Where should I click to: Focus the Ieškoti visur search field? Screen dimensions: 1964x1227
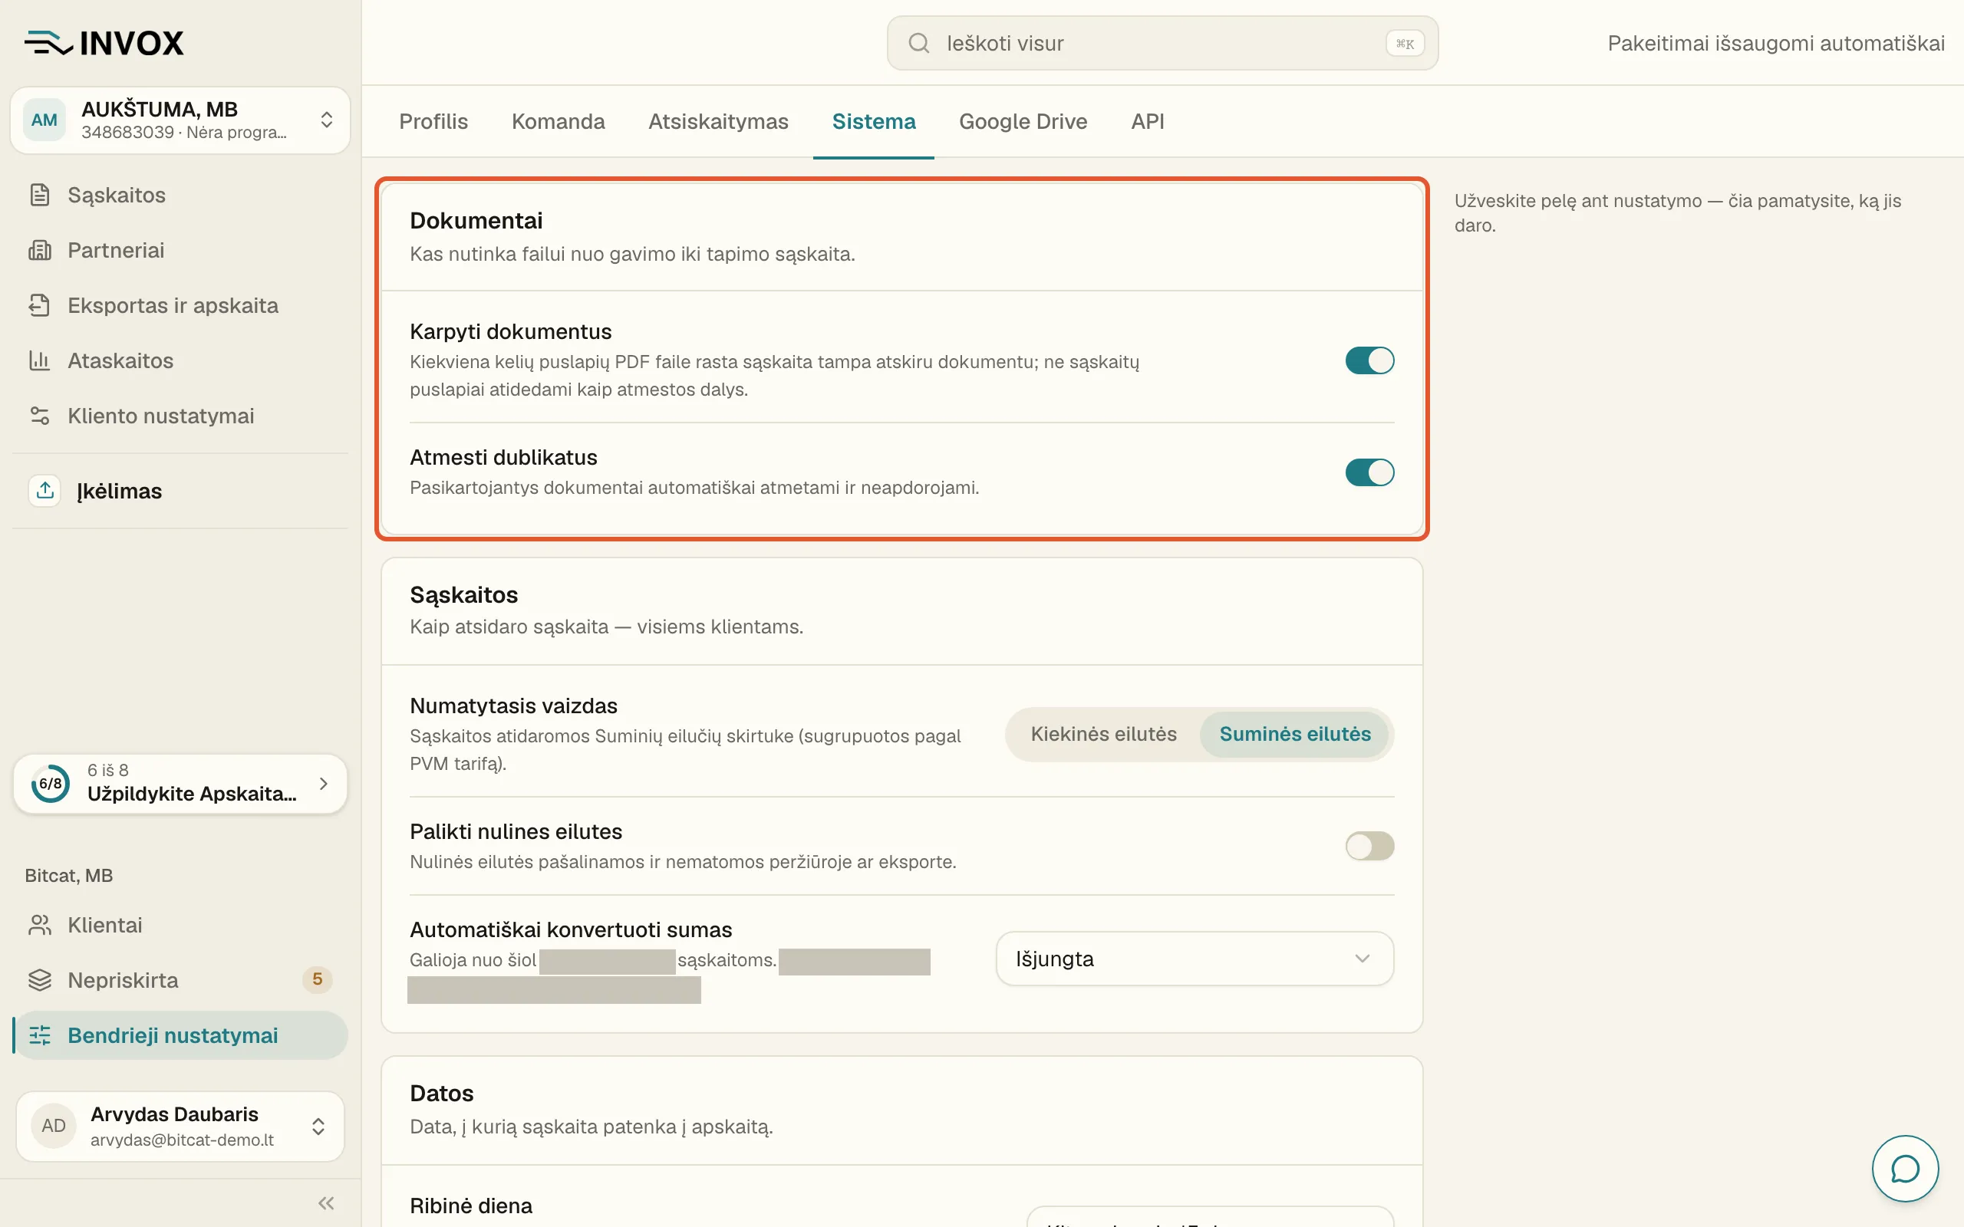[1162, 43]
